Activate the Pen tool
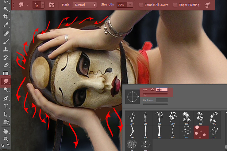 (x=6, y=98)
